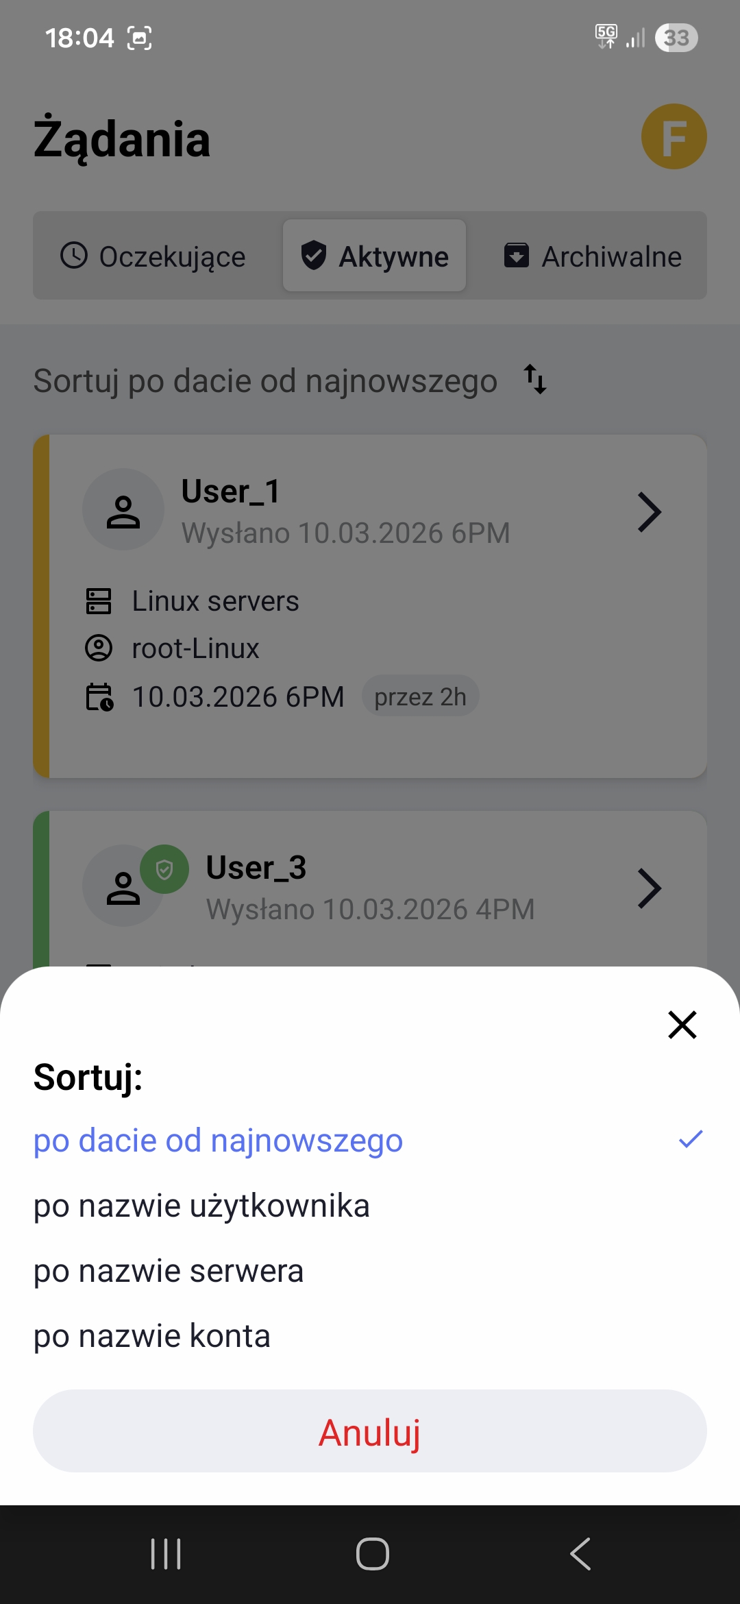The width and height of the screenshot is (740, 1604).
Task: Expand User_3 request chevron
Action: click(649, 888)
